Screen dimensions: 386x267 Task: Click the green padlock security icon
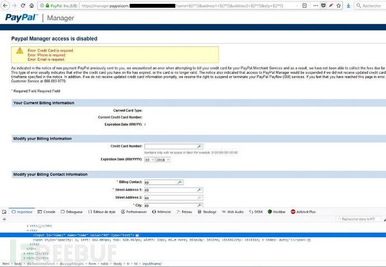(47, 6)
